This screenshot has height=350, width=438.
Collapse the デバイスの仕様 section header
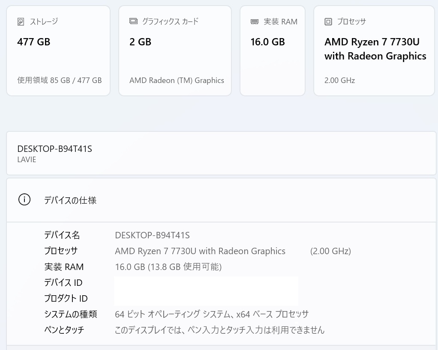click(221, 200)
